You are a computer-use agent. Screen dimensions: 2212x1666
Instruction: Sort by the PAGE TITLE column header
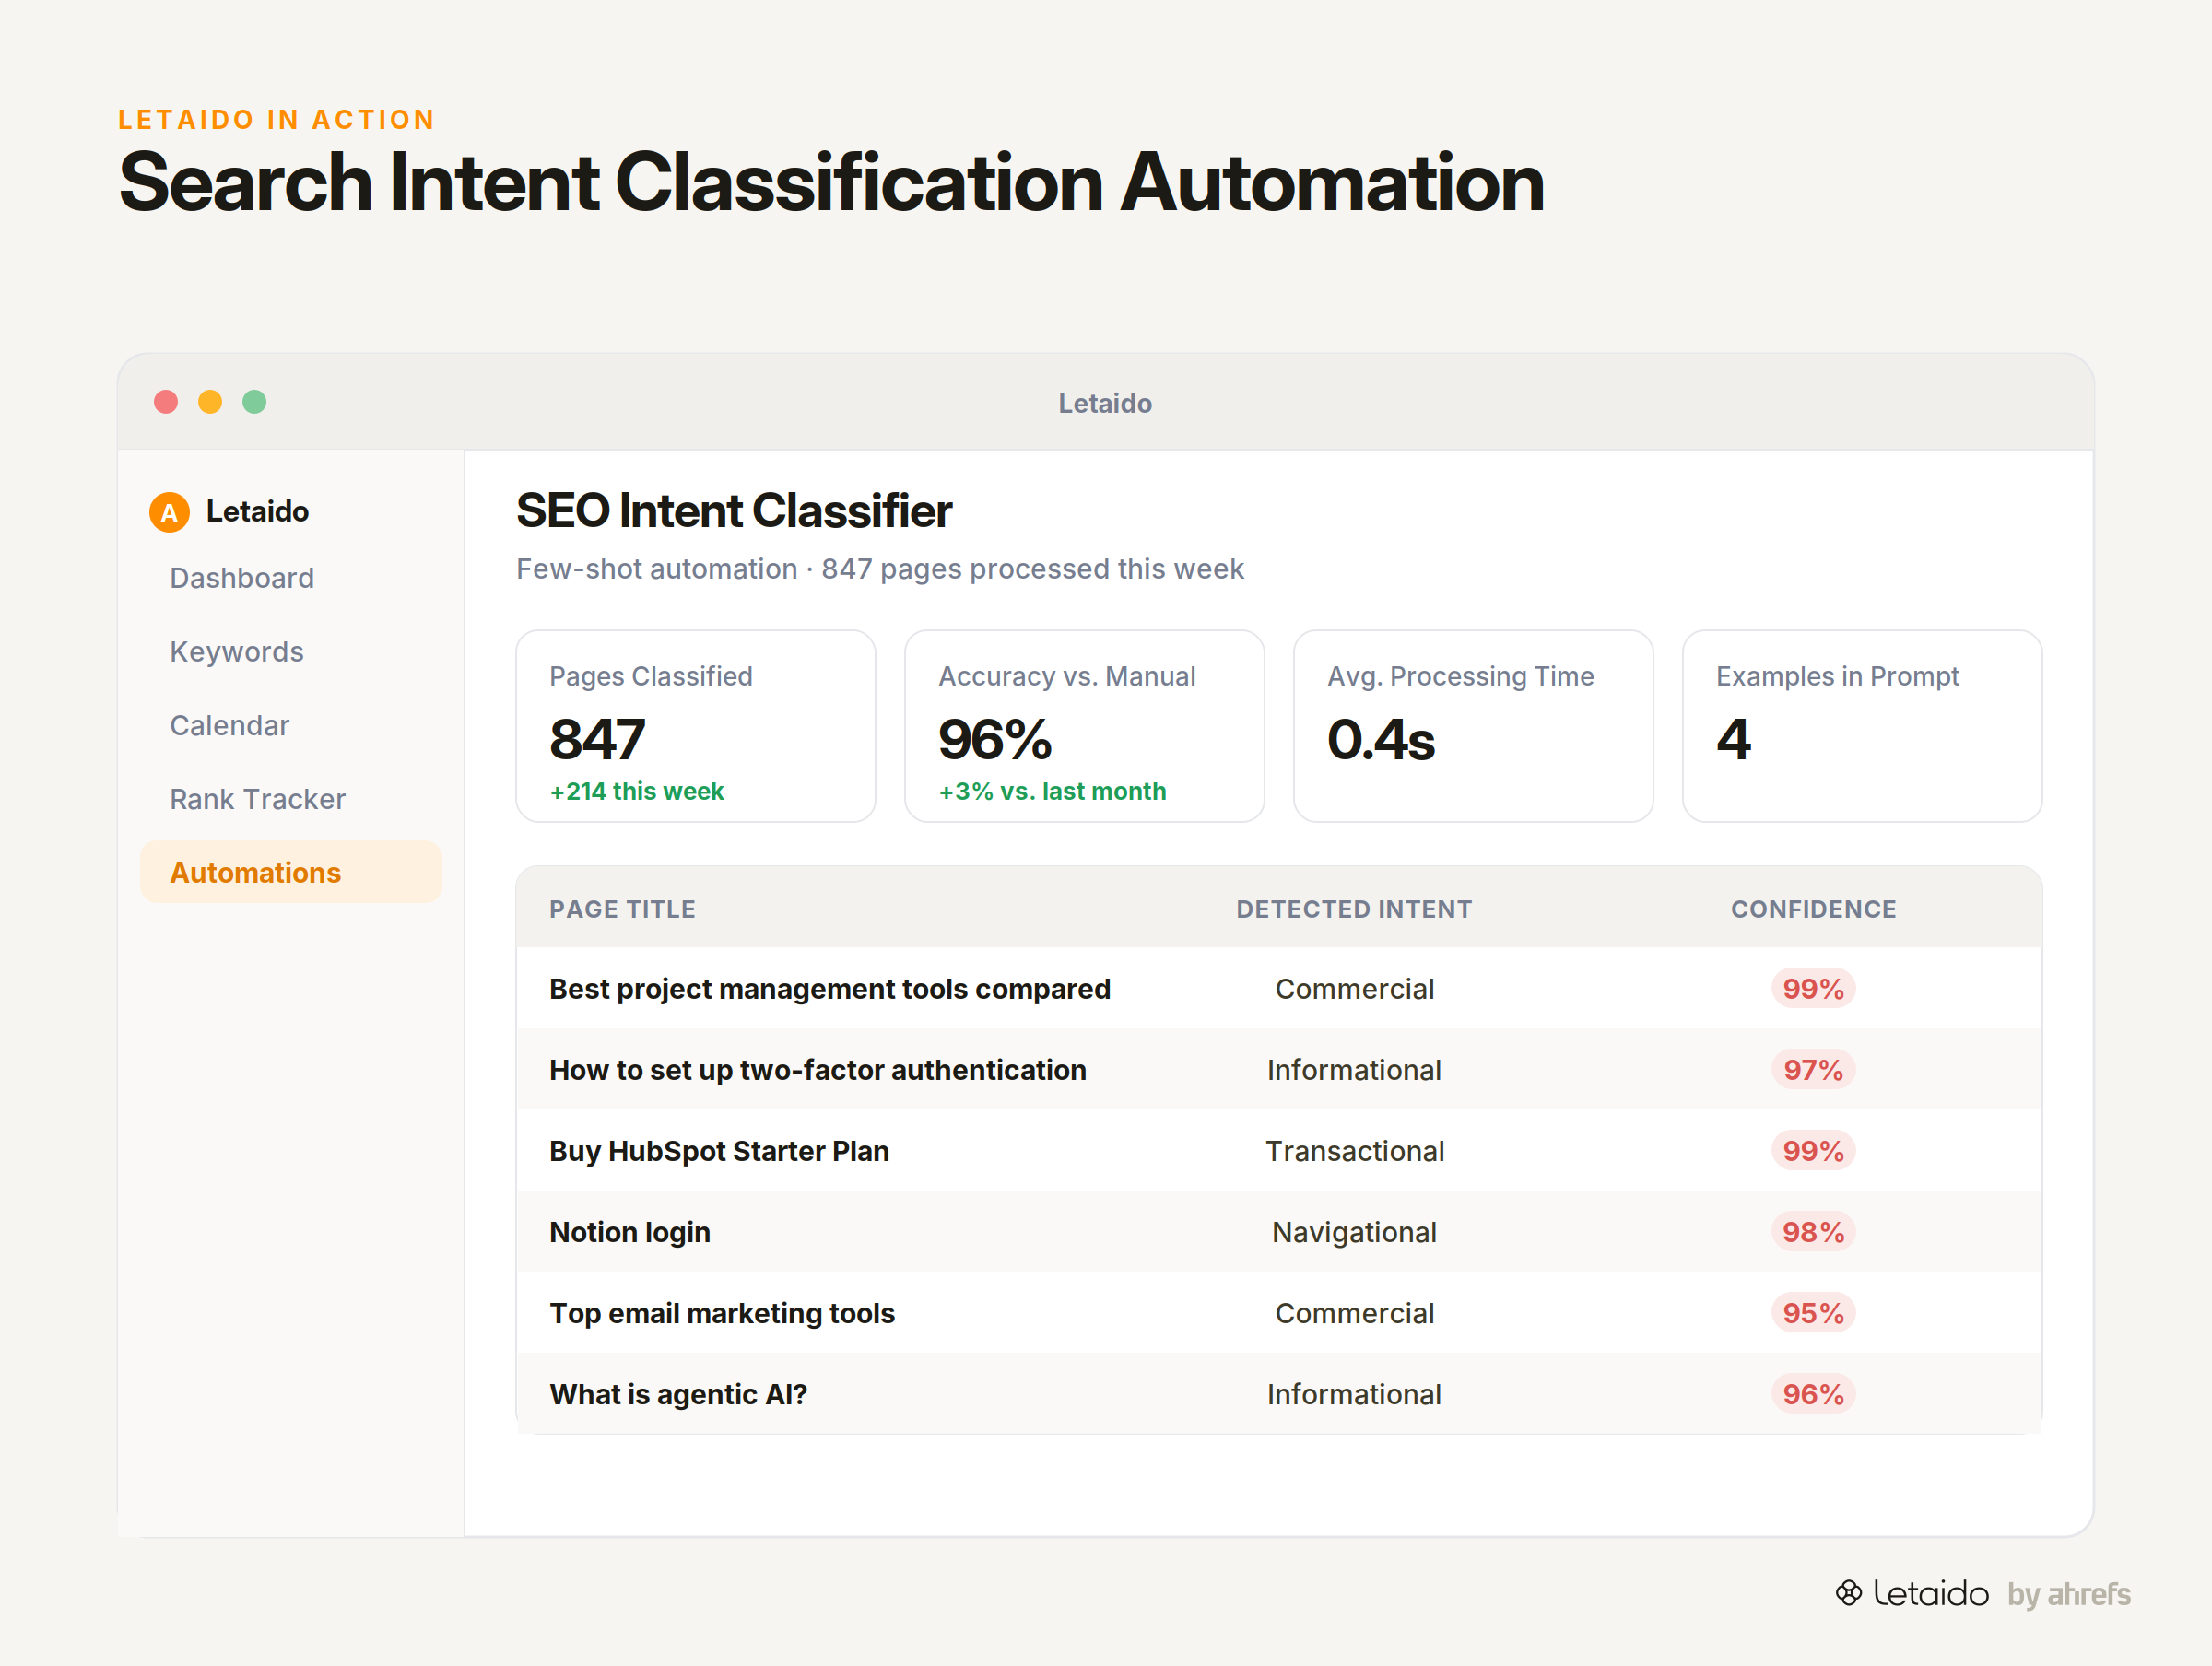click(x=623, y=909)
